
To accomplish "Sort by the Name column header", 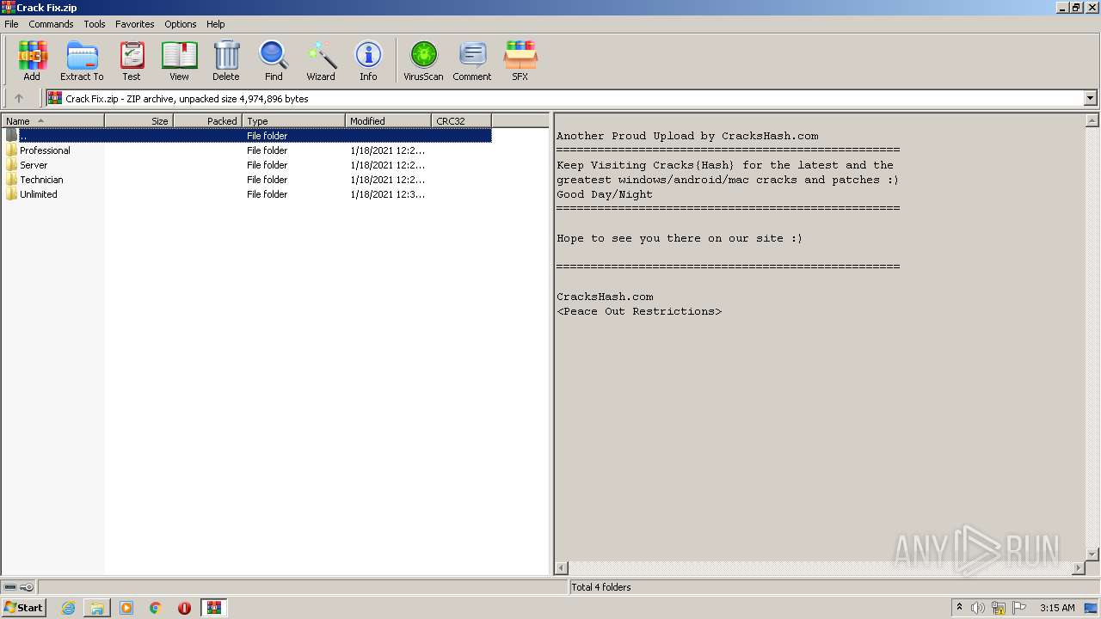I will point(52,121).
